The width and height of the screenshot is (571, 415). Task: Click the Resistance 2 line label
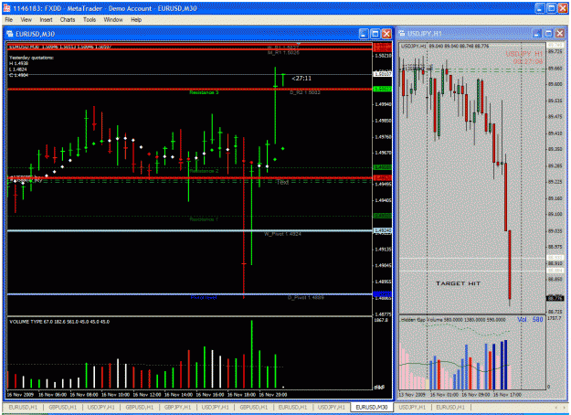pos(204,171)
